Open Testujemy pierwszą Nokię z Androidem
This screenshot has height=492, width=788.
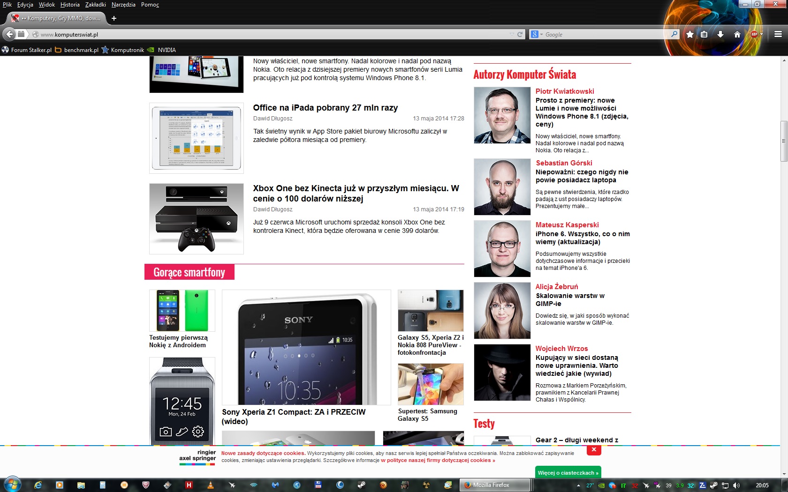[x=178, y=341]
